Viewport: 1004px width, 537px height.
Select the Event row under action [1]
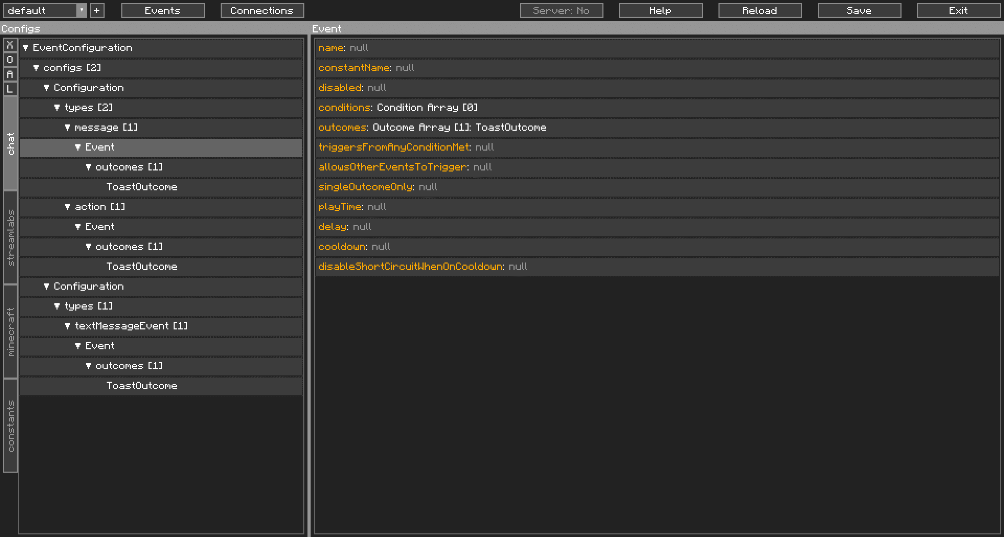(x=161, y=227)
